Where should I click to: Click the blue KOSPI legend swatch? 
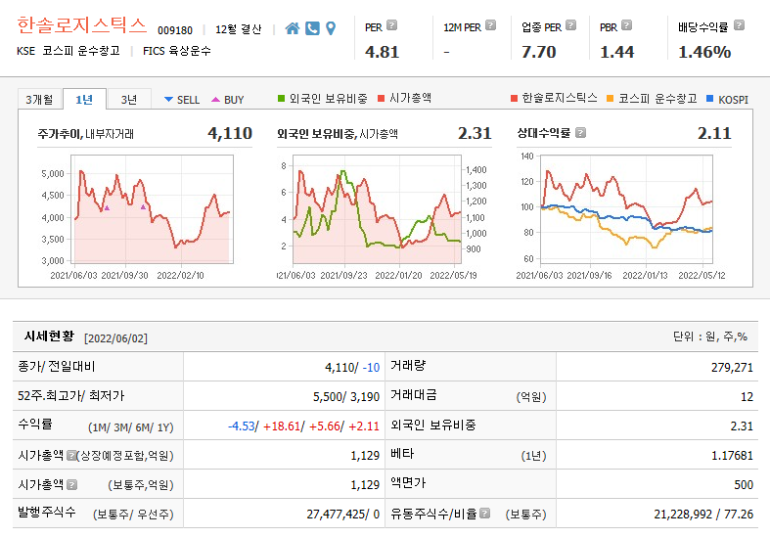[709, 99]
